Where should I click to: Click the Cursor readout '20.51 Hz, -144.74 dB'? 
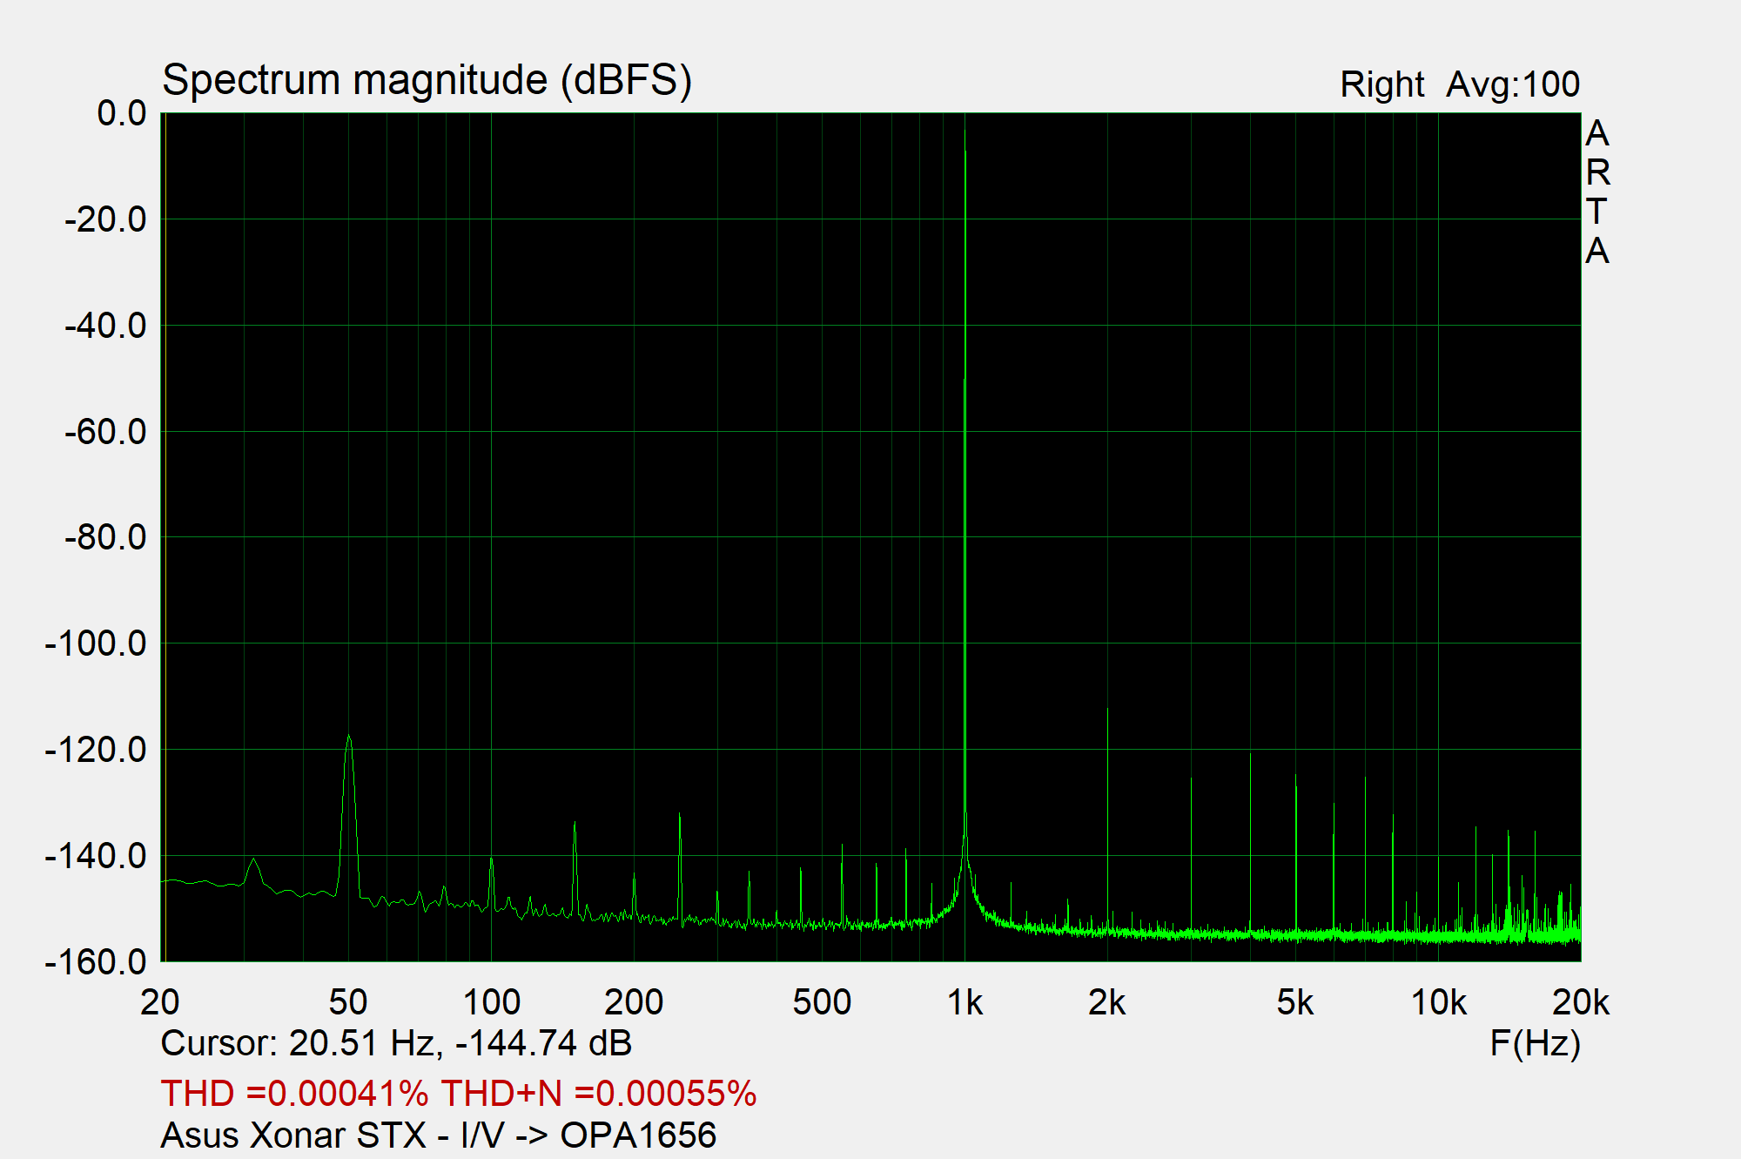[x=460, y=1042]
